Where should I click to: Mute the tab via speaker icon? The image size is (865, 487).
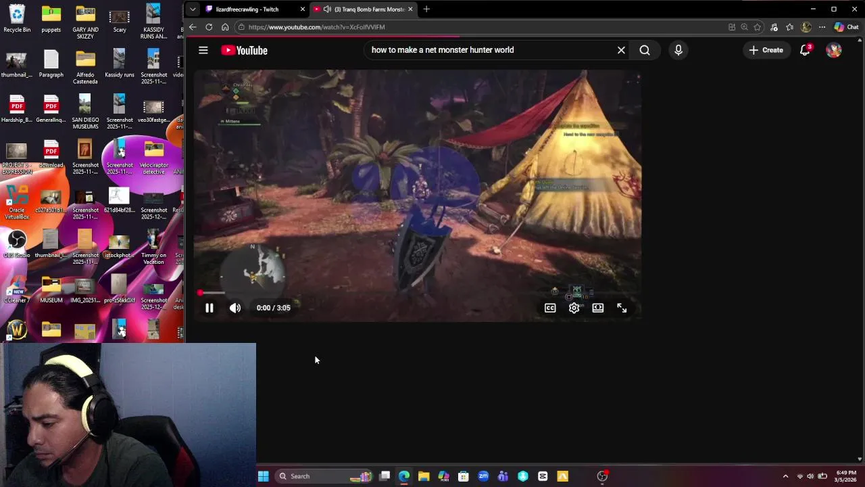coord(327,9)
